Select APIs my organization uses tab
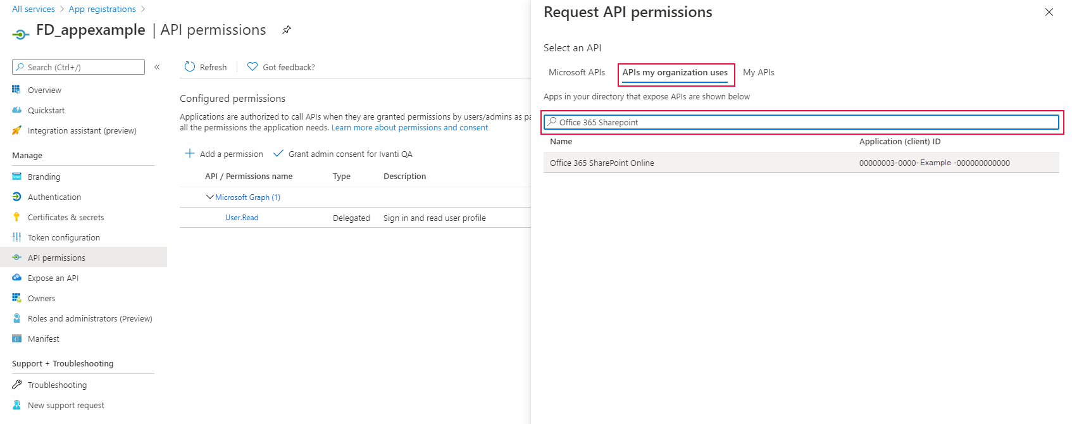1072x424 pixels. [675, 73]
